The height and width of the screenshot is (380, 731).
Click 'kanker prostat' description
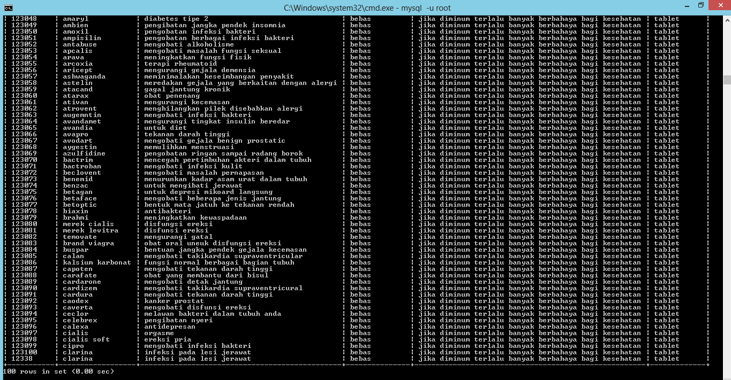coord(174,301)
